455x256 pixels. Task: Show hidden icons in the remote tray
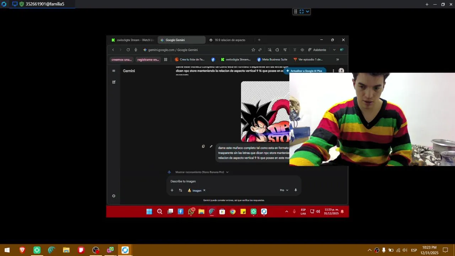[x=287, y=212]
